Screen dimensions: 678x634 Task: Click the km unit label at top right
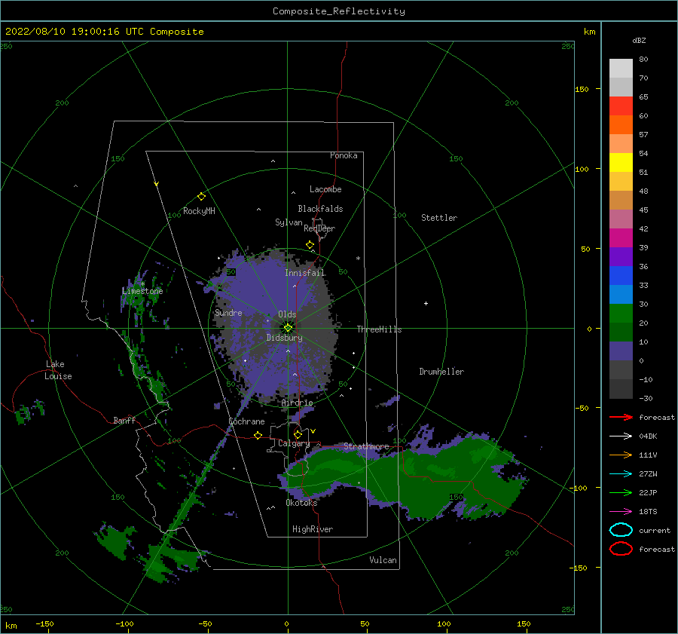click(x=589, y=32)
